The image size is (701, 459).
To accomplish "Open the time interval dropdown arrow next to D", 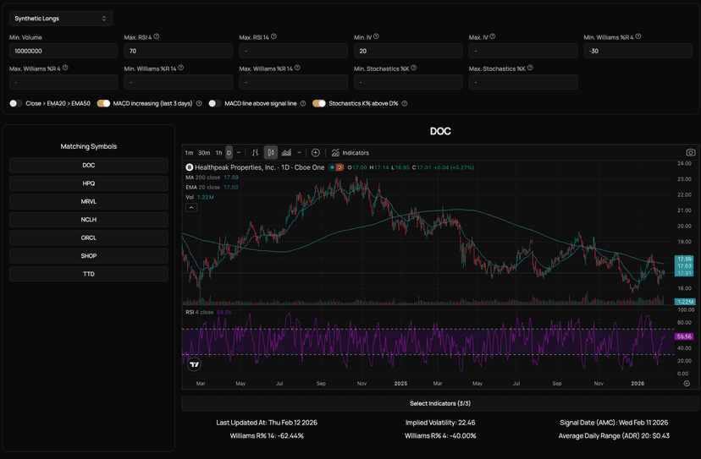I will (x=239, y=153).
